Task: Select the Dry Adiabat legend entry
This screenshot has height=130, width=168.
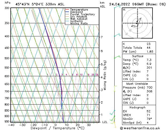Action: [79, 17]
